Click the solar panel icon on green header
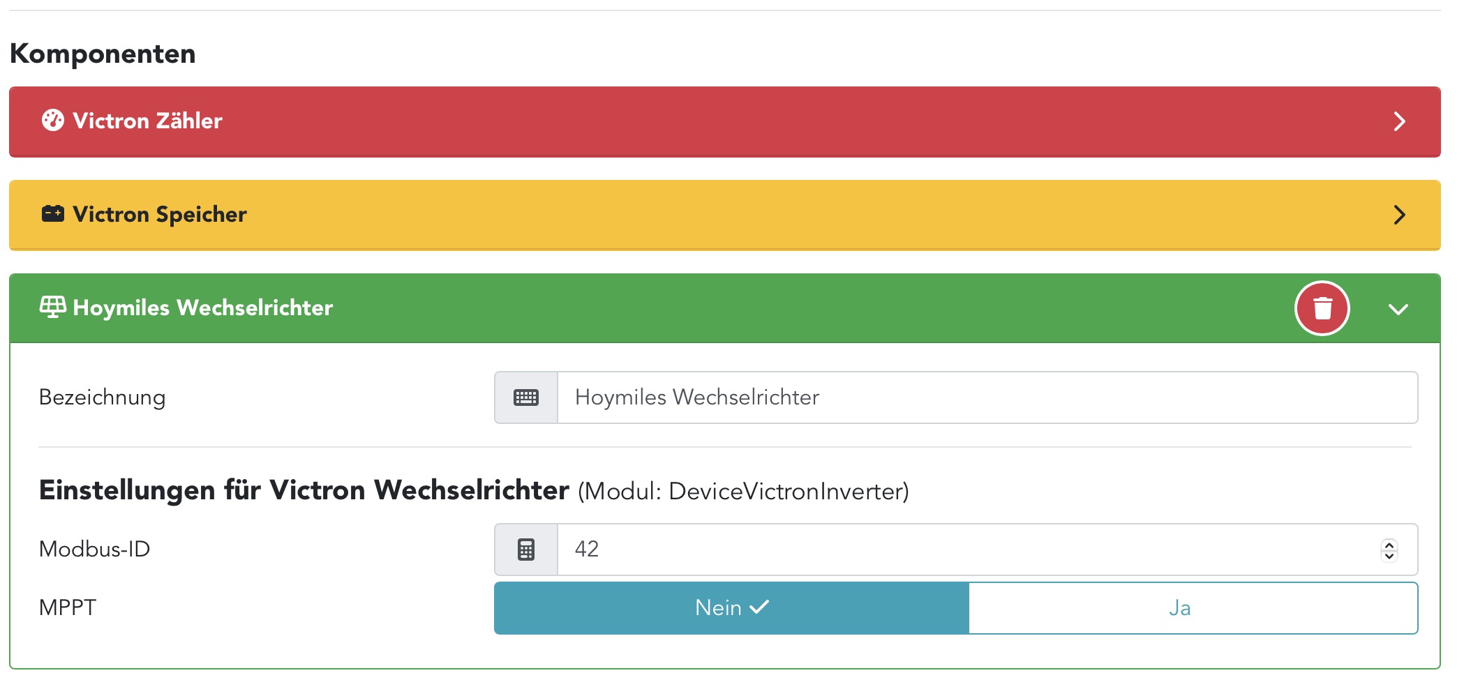This screenshot has height=689, width=1464. 52,307
